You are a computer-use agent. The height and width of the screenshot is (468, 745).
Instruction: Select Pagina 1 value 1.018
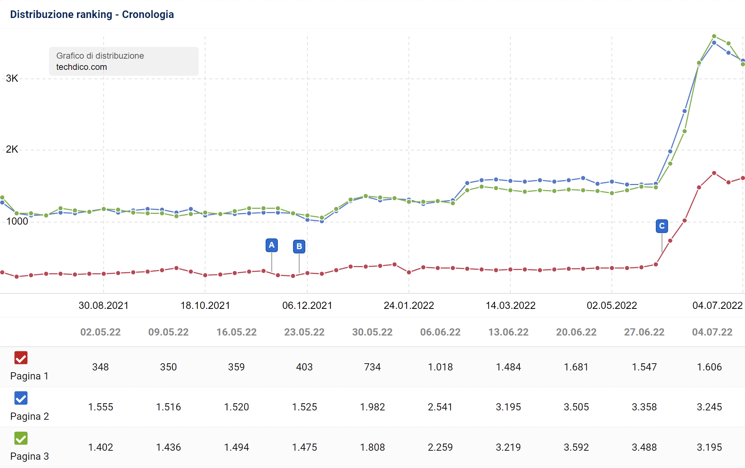click(440, 367)
